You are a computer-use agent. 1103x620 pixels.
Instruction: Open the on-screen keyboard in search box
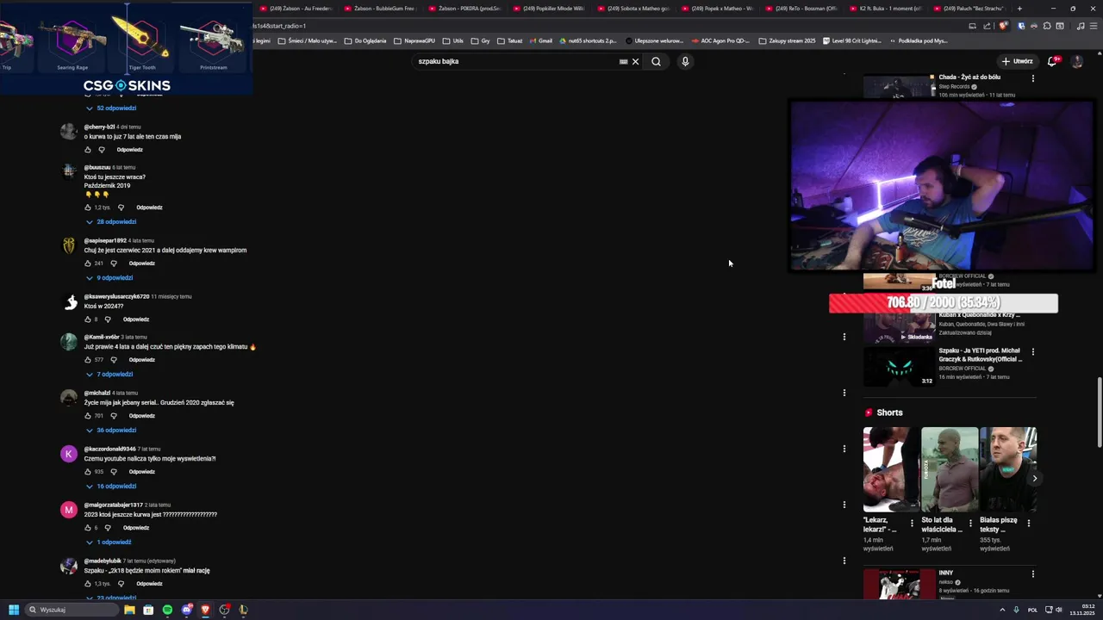point(623,61)
